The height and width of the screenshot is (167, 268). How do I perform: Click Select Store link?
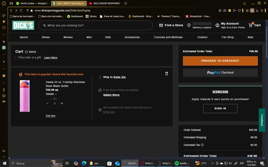pyautogui.click(x=111, y=95)
